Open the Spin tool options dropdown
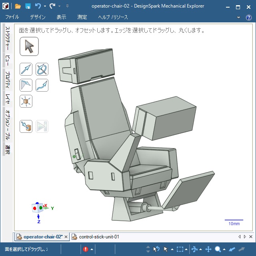The width and height of the screenshot is (256, 256). click(x=200, y=249)
